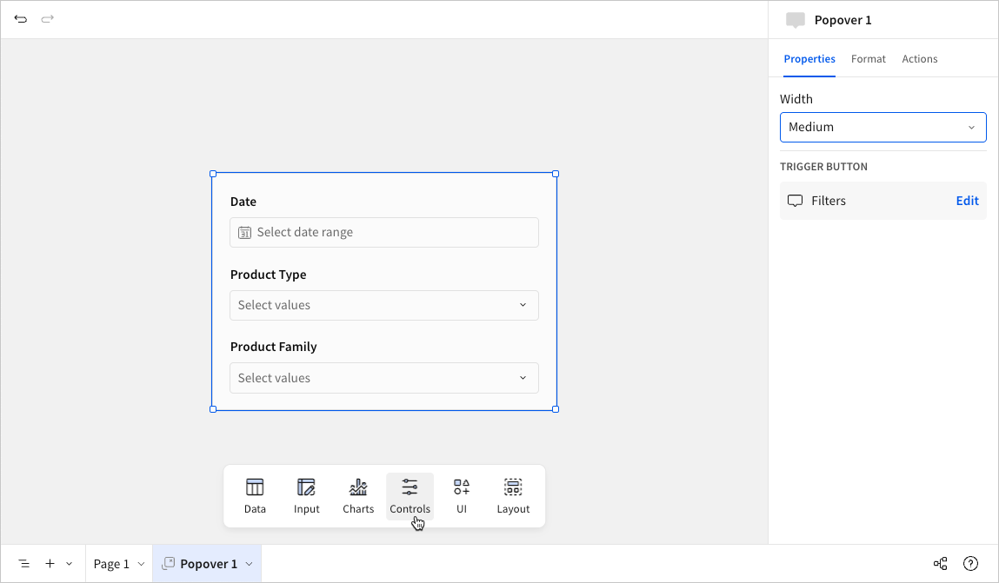Expand the Width Medium dropdown
The height and width of the screenshot is (583, 999).
(x=883, y=128)
